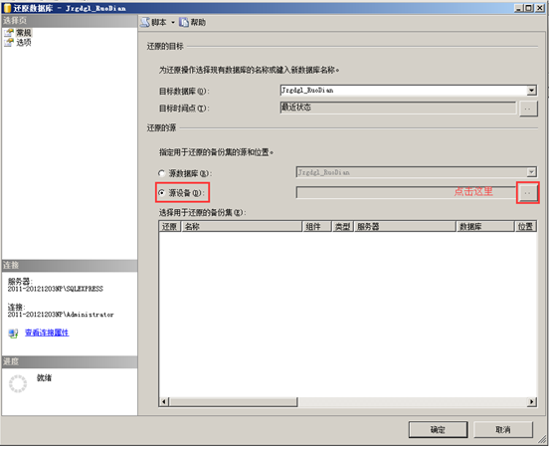Select the 源数据库 radio button

pyautogui.click(x=161, y=173)
